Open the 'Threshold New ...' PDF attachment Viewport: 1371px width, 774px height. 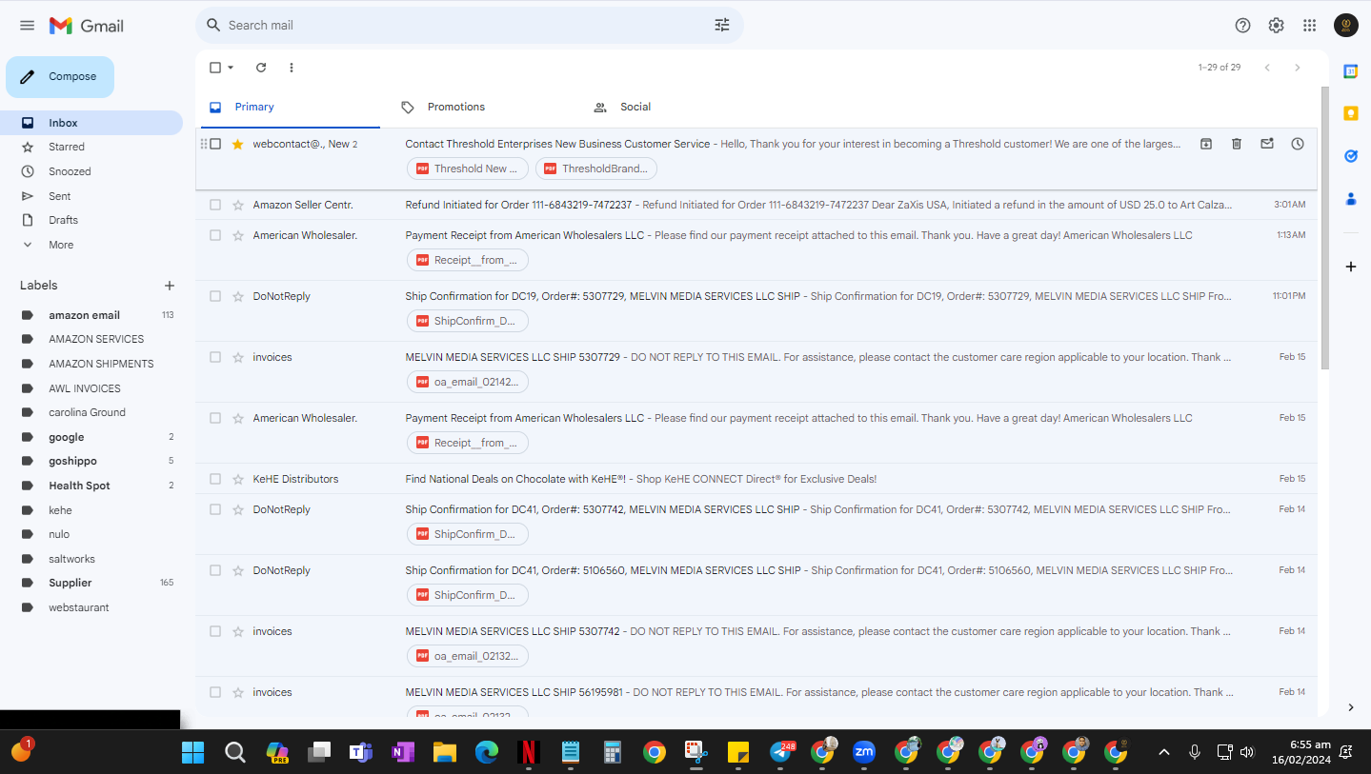click(468, 169)
